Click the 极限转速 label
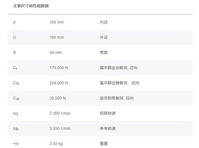This screenshot has width=199, height=148. point(108,113)
